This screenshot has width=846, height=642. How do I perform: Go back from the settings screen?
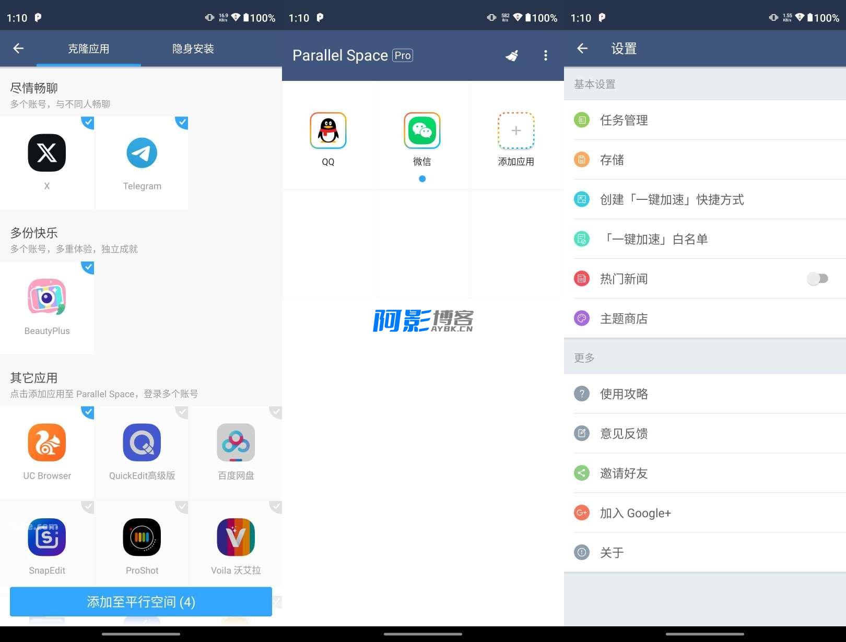pos(582,49)
